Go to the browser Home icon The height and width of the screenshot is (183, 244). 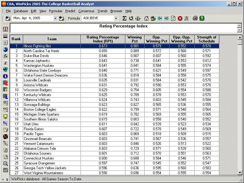146,18
